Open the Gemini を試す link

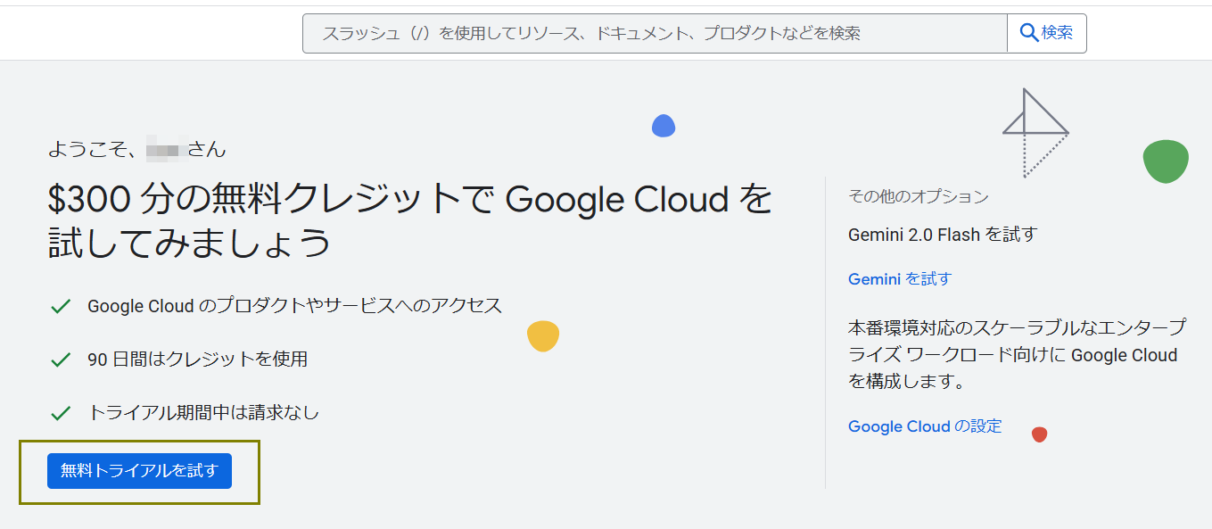[x=899, y=279]
